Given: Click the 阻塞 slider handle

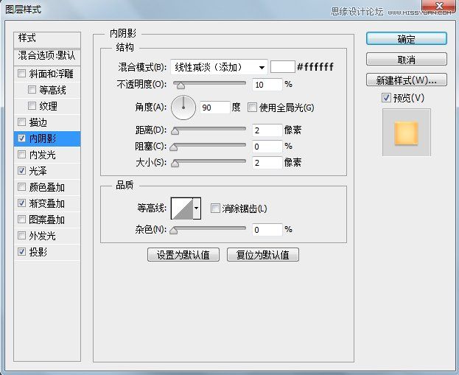Looking at the screenshot, I should click(174, 147).
